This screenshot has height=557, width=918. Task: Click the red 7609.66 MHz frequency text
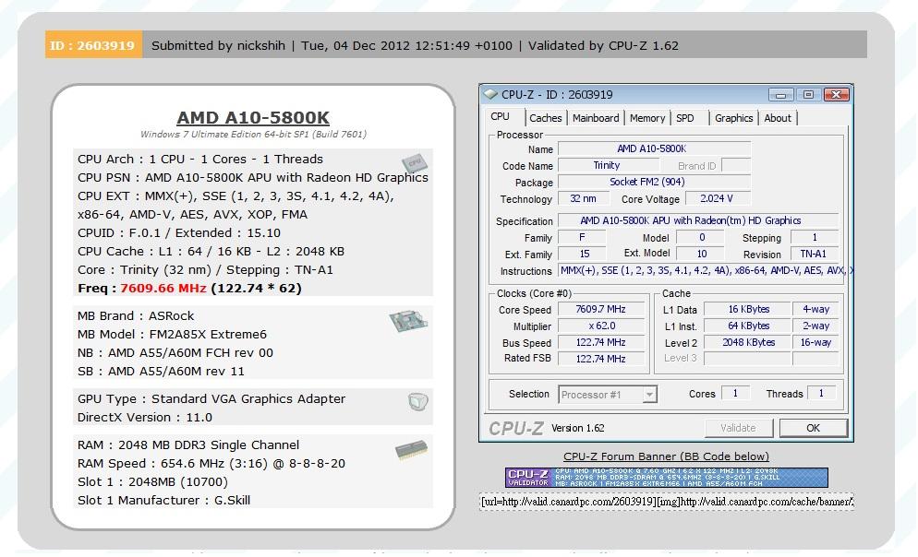click(x=163, y=288)
